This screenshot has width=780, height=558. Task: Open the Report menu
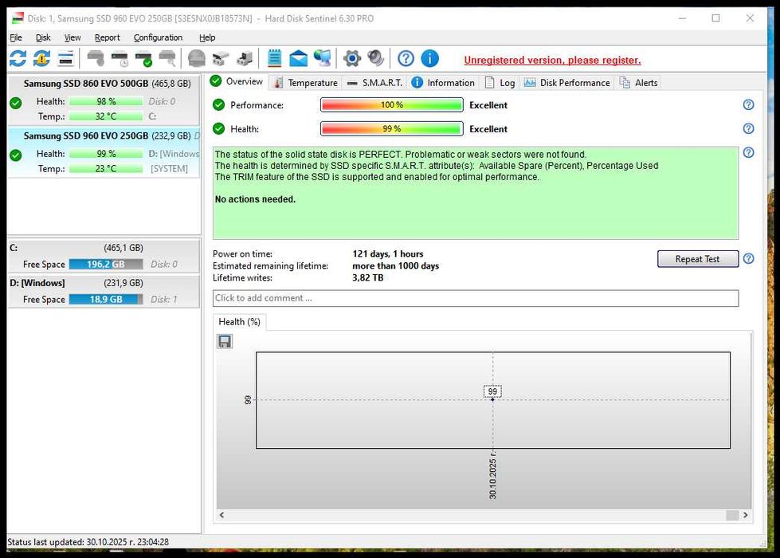point(107,37)
